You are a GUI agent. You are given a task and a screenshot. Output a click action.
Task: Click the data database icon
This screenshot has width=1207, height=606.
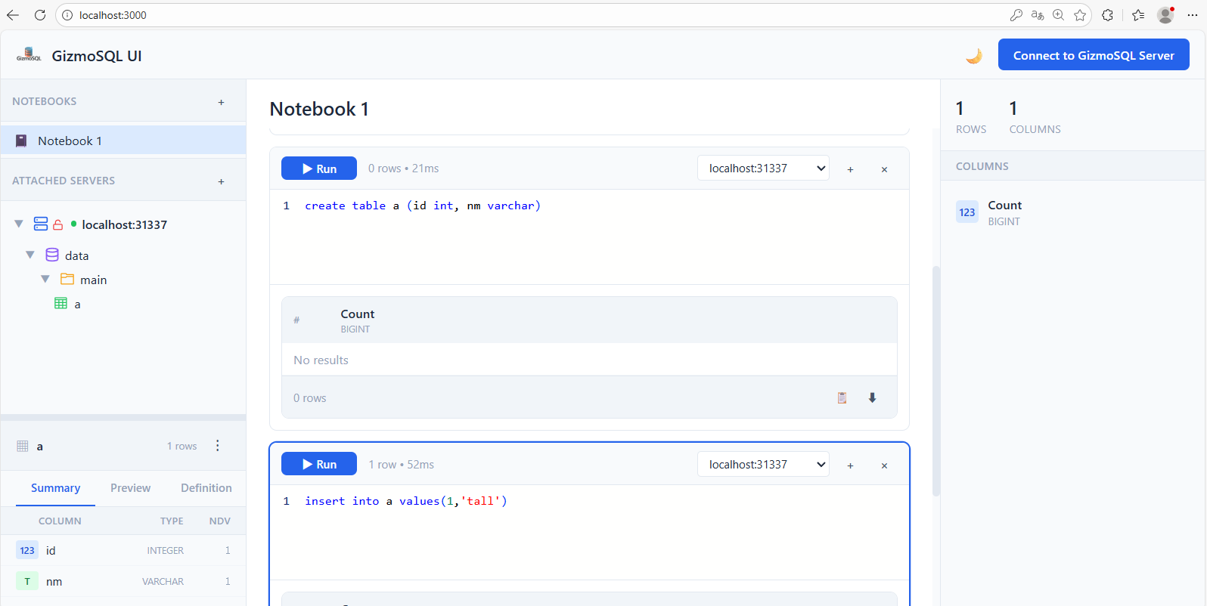[x=52, y=255]
